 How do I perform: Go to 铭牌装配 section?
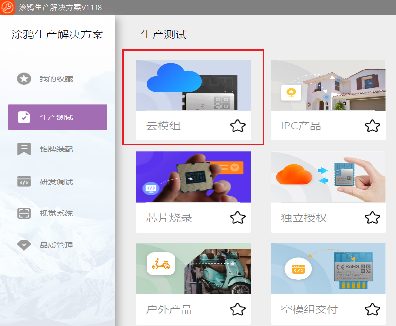pos(57,149)
